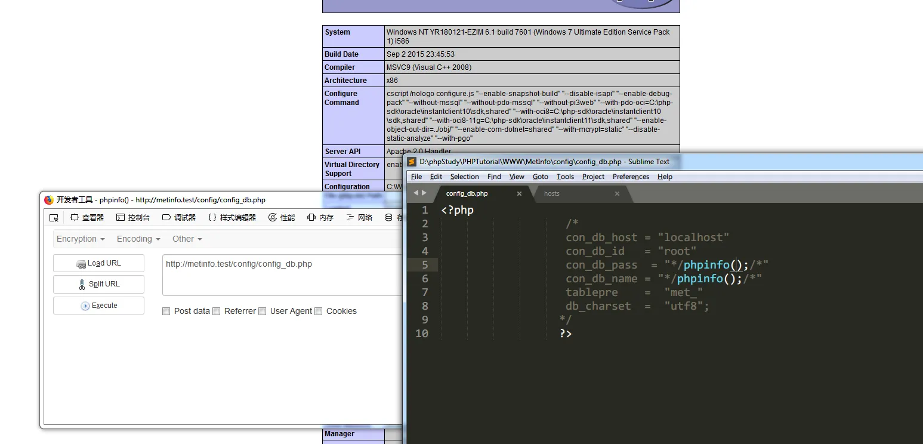The height and width of the screenshot is (444, 923).
Task: Click the element picker icon in devtools
Action: point(54,218)
